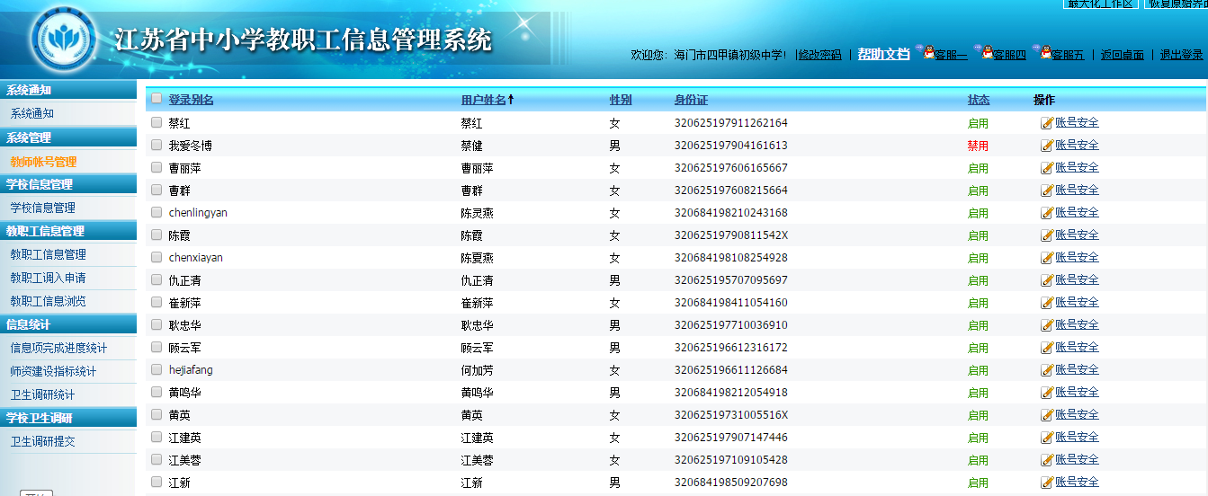The width and height of the screenshot is (1208, 496).
Task: Click the 修改密码 link
Action: coord(820,55)
